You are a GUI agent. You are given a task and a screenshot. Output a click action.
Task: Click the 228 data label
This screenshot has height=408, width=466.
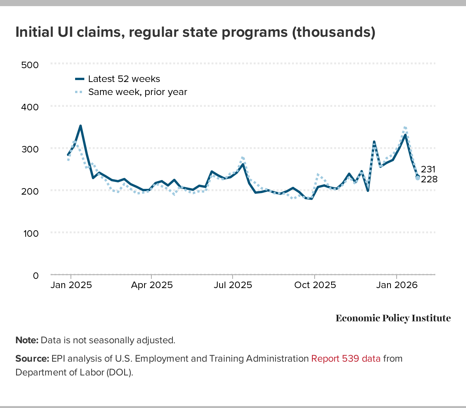[x=429, y=179]
